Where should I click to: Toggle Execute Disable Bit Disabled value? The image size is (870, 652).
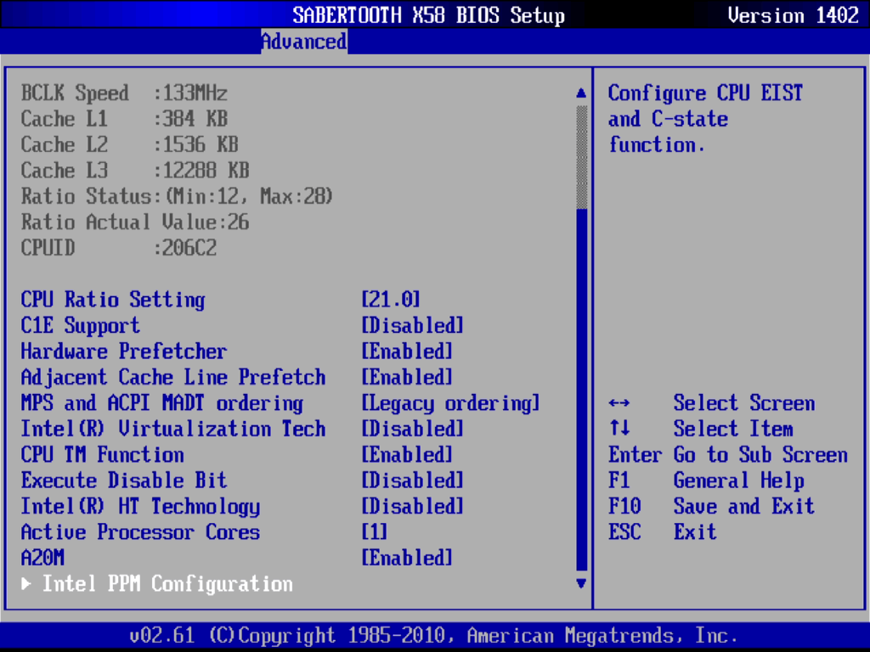(412, 481)
